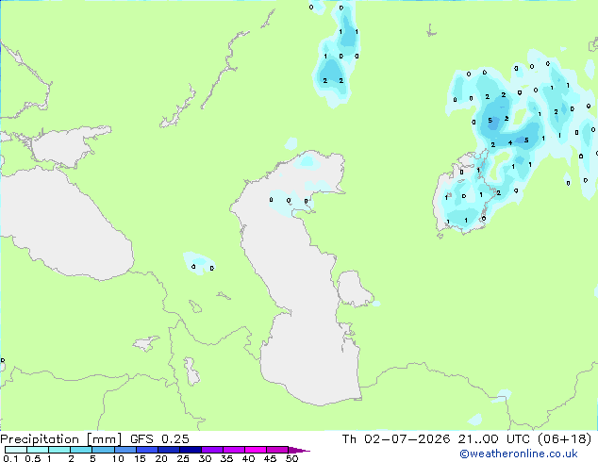
Task: Click the legend label '0.5'
Action: [32, 458]
